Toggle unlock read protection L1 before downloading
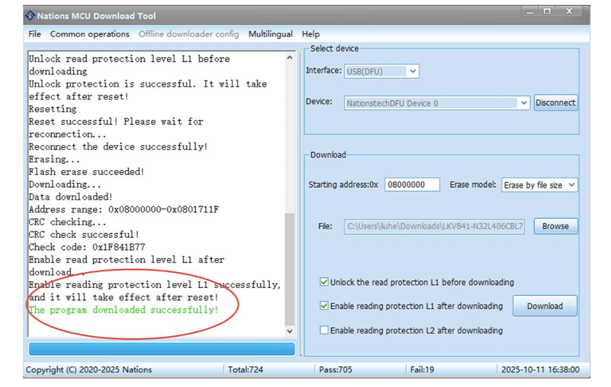Screen dimensions: 611x387 tap(324, 282)
